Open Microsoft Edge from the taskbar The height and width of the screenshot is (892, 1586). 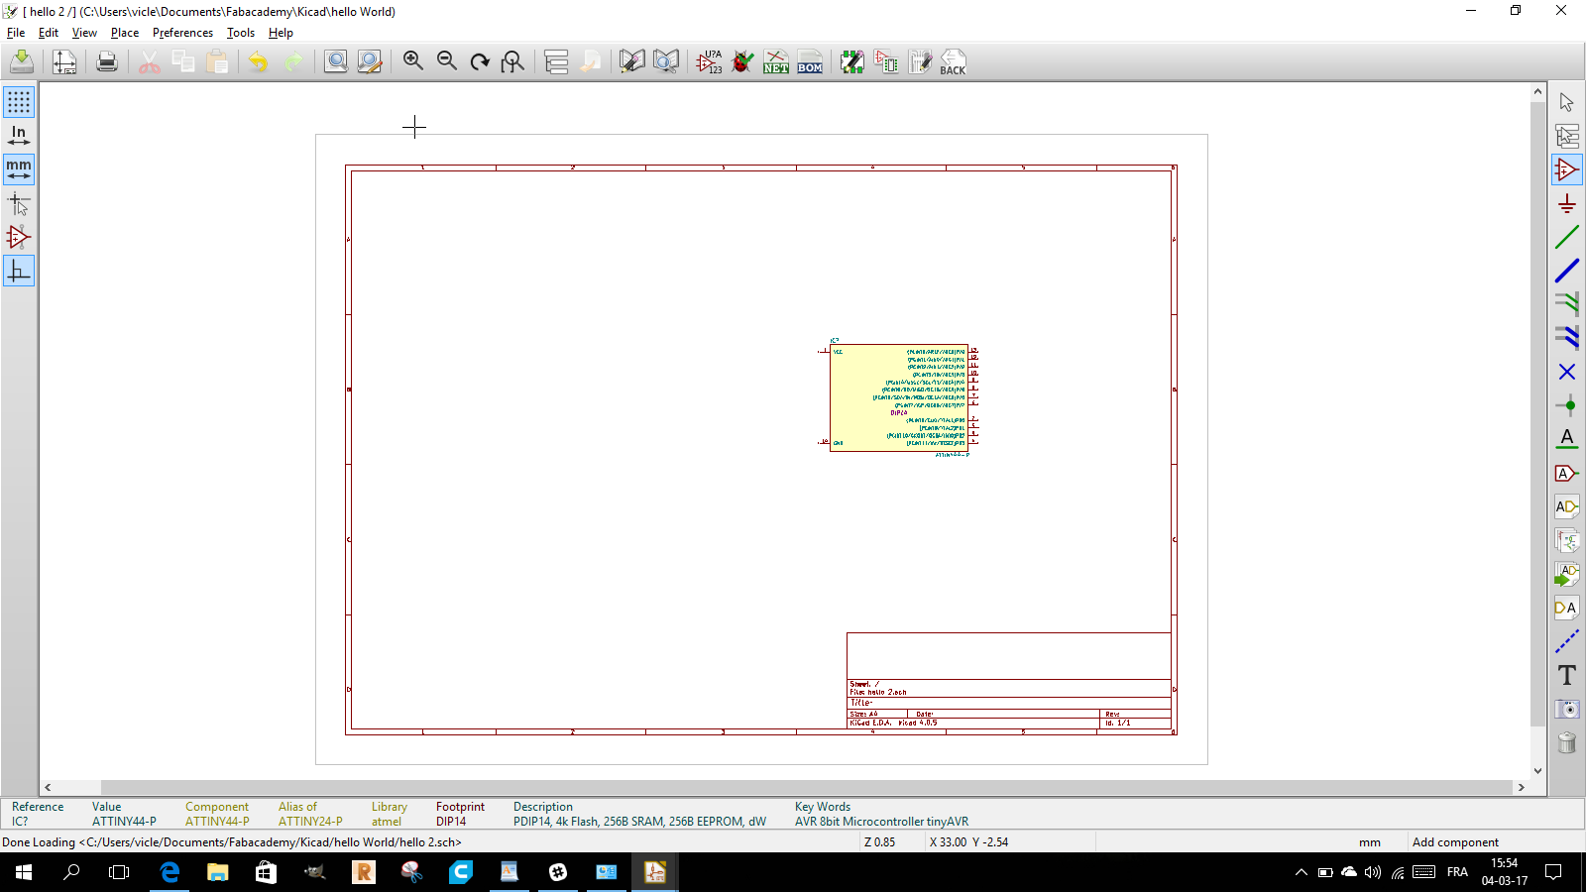170,872
